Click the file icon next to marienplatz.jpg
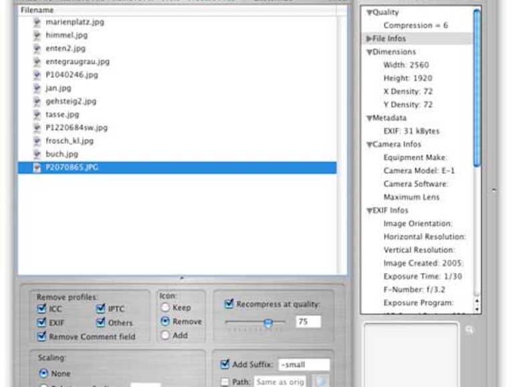 point(37,22)
